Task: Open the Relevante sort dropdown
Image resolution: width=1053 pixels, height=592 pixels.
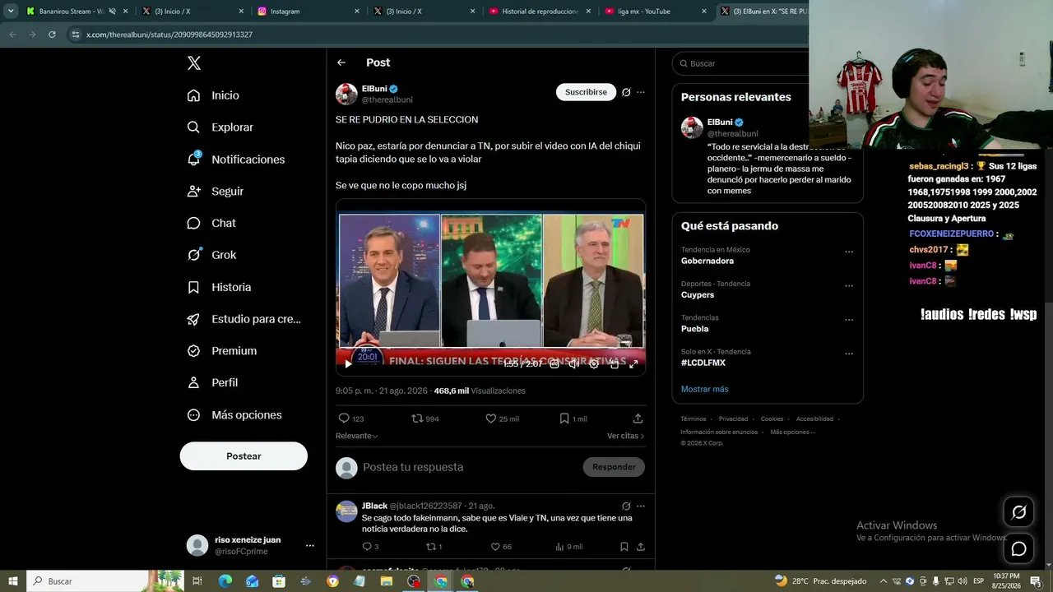Action: pos(357,436)
